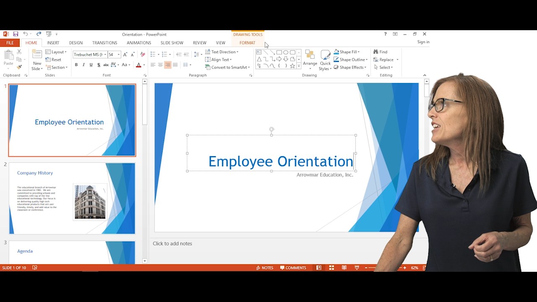Switch to the INSERT tab

53,43
